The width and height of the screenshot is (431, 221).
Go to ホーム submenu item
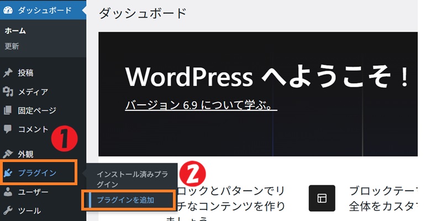(15, 31)
